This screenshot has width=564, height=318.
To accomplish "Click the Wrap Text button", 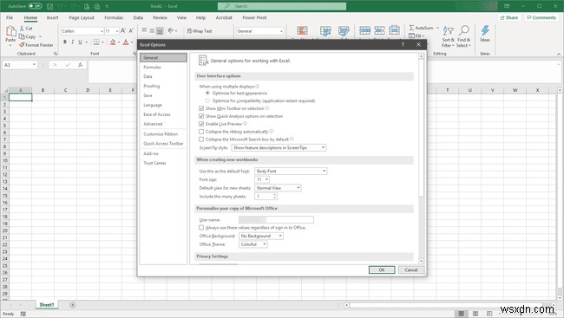I will [200, 31].
